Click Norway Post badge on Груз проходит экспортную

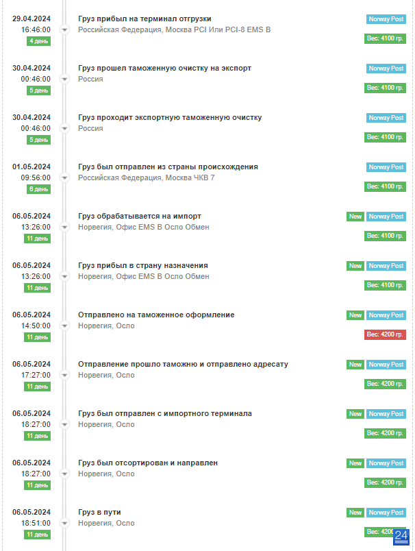[x=386, y=118]
